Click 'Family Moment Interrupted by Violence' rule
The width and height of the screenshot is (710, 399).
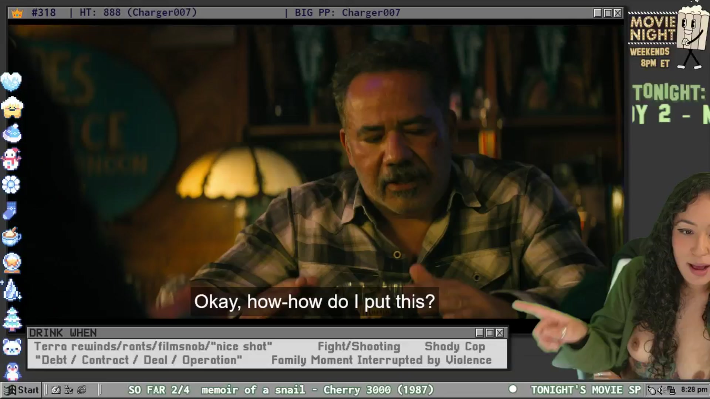pyautogui.click(x=382, y=360)
